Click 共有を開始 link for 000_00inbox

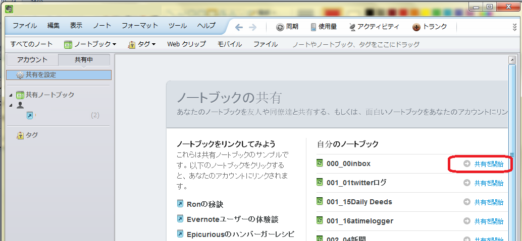pyautogui.click(x=489, y=164)
